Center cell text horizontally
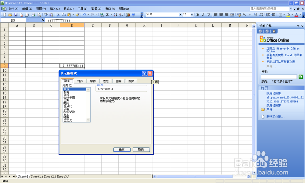The height and width of the screenshot is (183, 305). coord(221,15)
